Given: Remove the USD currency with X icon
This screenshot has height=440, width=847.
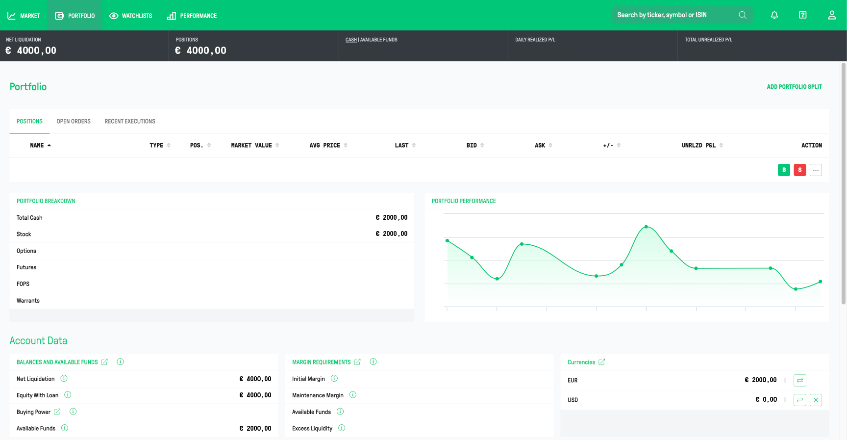Looking at the screenshot, I should click(x=816, y=400).
